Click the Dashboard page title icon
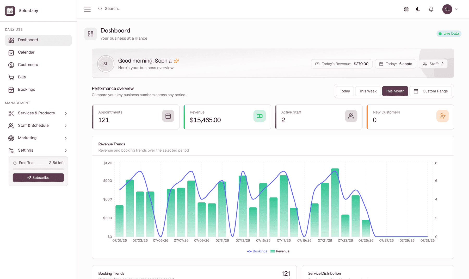The width and height of the screenshot is (469, 279). tap(91, 34)
